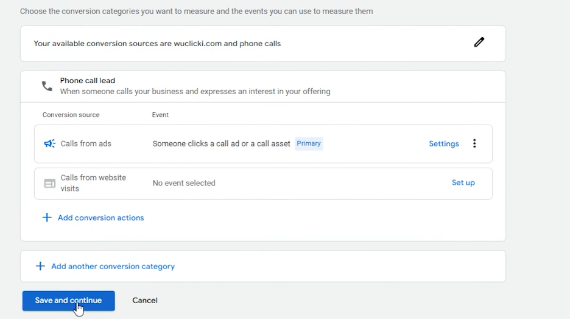Click the 'No event selected' text

coord(184,183)
